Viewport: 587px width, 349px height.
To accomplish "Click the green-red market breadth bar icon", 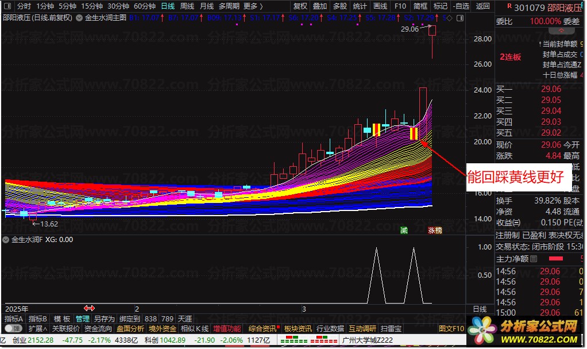I will (294, 340).
